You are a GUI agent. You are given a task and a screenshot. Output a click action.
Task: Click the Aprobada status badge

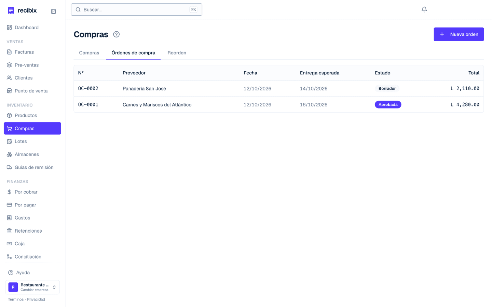coord(388,105)
